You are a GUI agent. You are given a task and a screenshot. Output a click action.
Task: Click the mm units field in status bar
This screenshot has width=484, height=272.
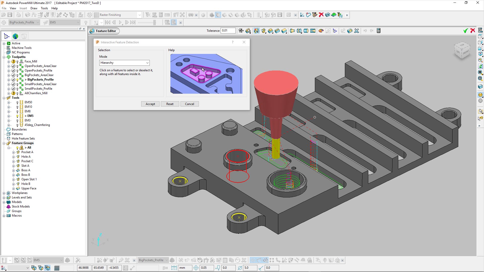pyautogui.click(x=185, y=268)
